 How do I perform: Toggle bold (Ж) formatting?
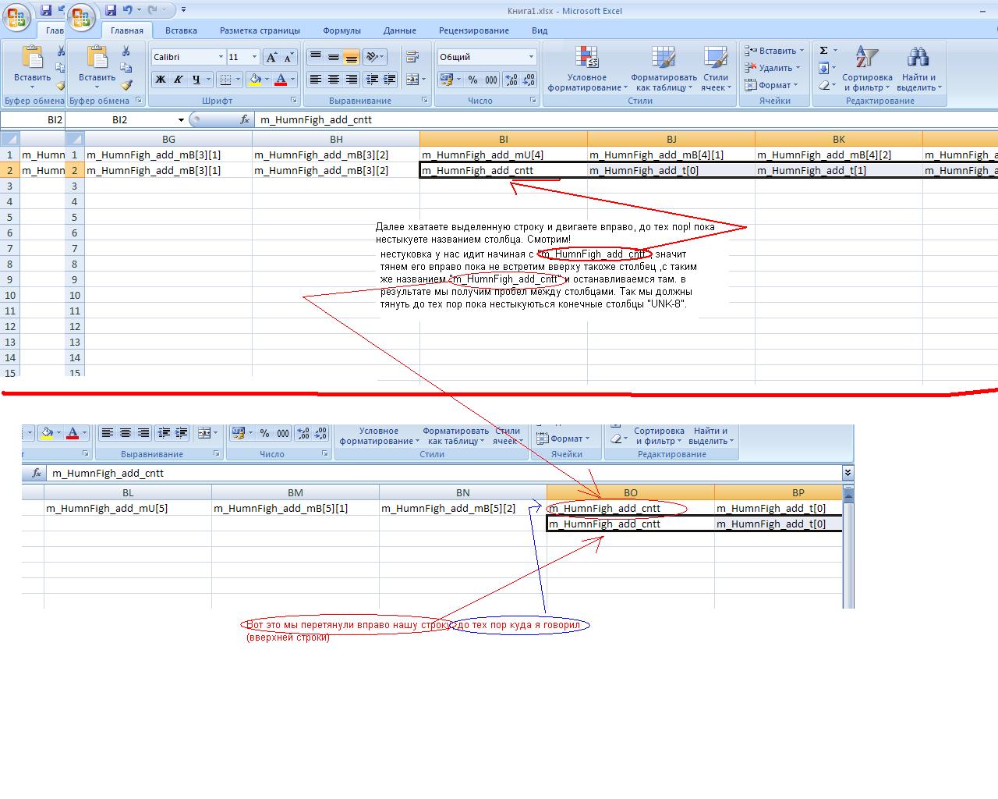click(160, 79)
